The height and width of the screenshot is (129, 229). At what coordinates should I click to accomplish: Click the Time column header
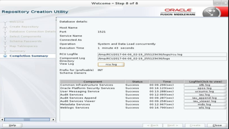(167, 82)
